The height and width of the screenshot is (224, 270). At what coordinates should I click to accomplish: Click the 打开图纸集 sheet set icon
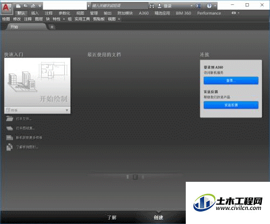[9, 128]
